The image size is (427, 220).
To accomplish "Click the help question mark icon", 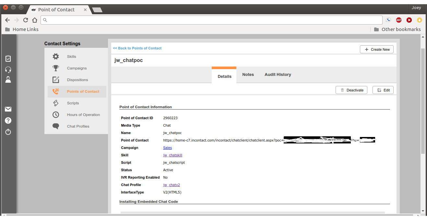I will point(8,120).
